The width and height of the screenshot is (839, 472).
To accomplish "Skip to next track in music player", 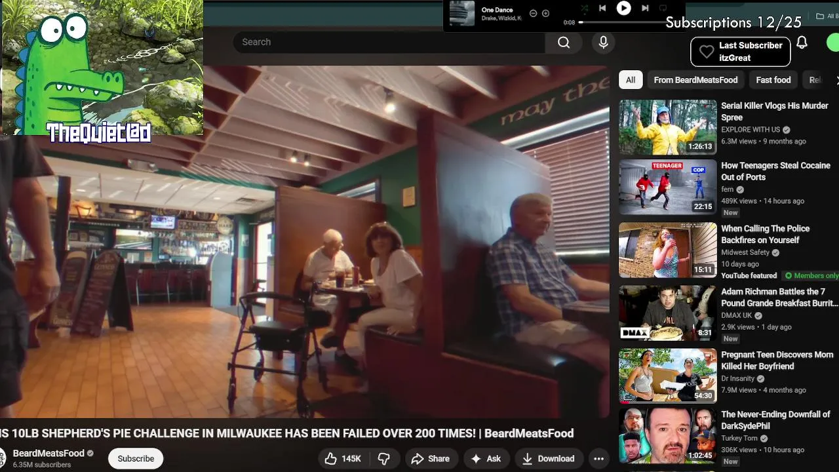I will point(645,9).
